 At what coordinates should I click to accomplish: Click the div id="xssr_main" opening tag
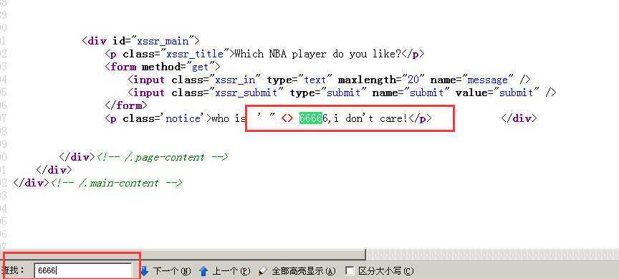(140, 41)
